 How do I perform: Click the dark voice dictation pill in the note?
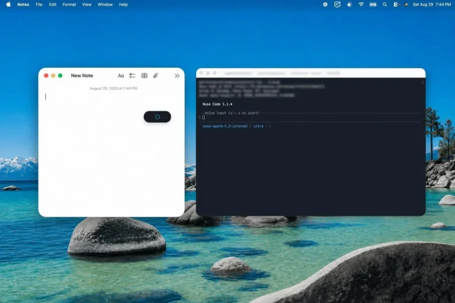pyautogui.click(x=157, y=117)
